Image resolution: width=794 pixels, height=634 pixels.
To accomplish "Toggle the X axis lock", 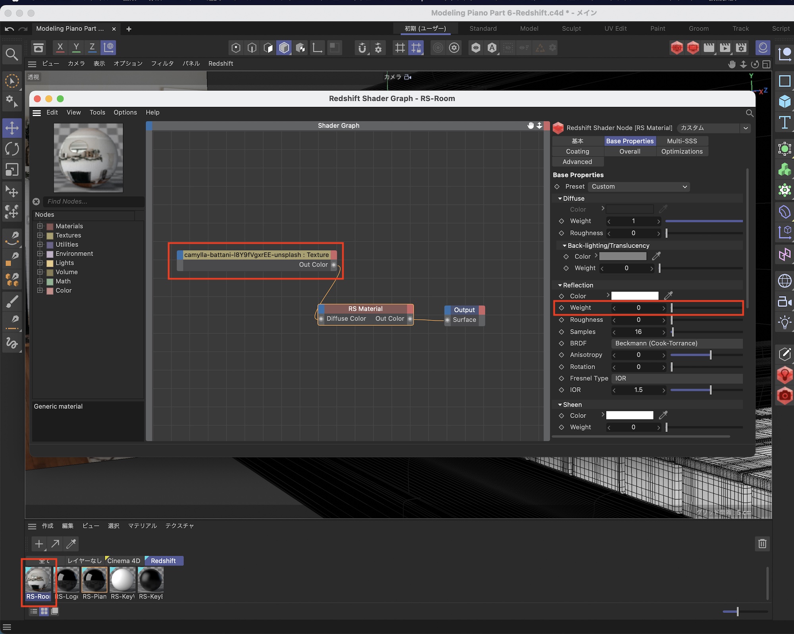I will pos(60,48).
